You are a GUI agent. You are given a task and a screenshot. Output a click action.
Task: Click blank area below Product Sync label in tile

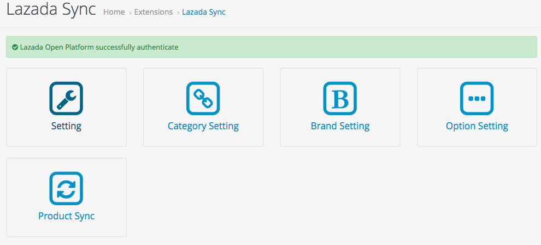click(66, 229)
